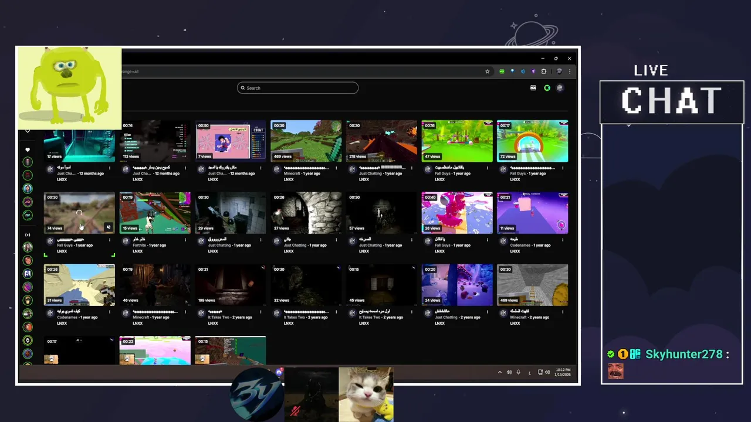The image size is (751, 422).
Task: Bookmark this page with the star icon
Action: coord(487,72)
